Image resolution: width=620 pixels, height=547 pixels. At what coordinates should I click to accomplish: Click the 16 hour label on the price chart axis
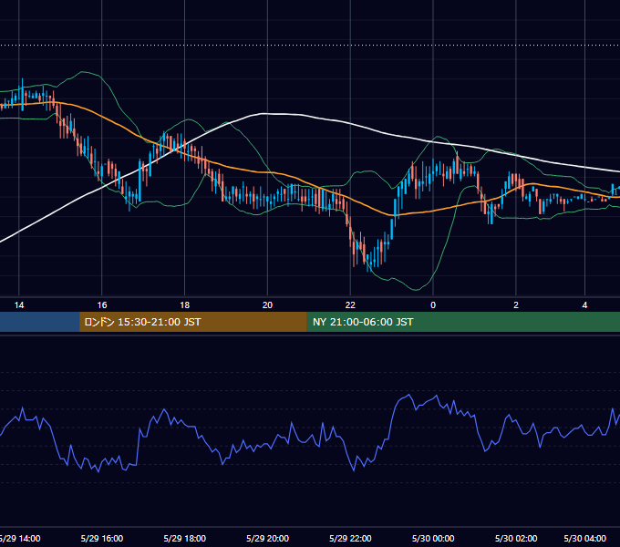point(102,305)
